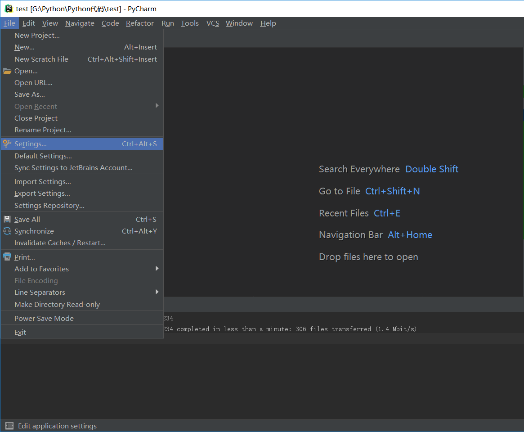Toggle Power Save Mode
The image size is (524, 432).
82,318
